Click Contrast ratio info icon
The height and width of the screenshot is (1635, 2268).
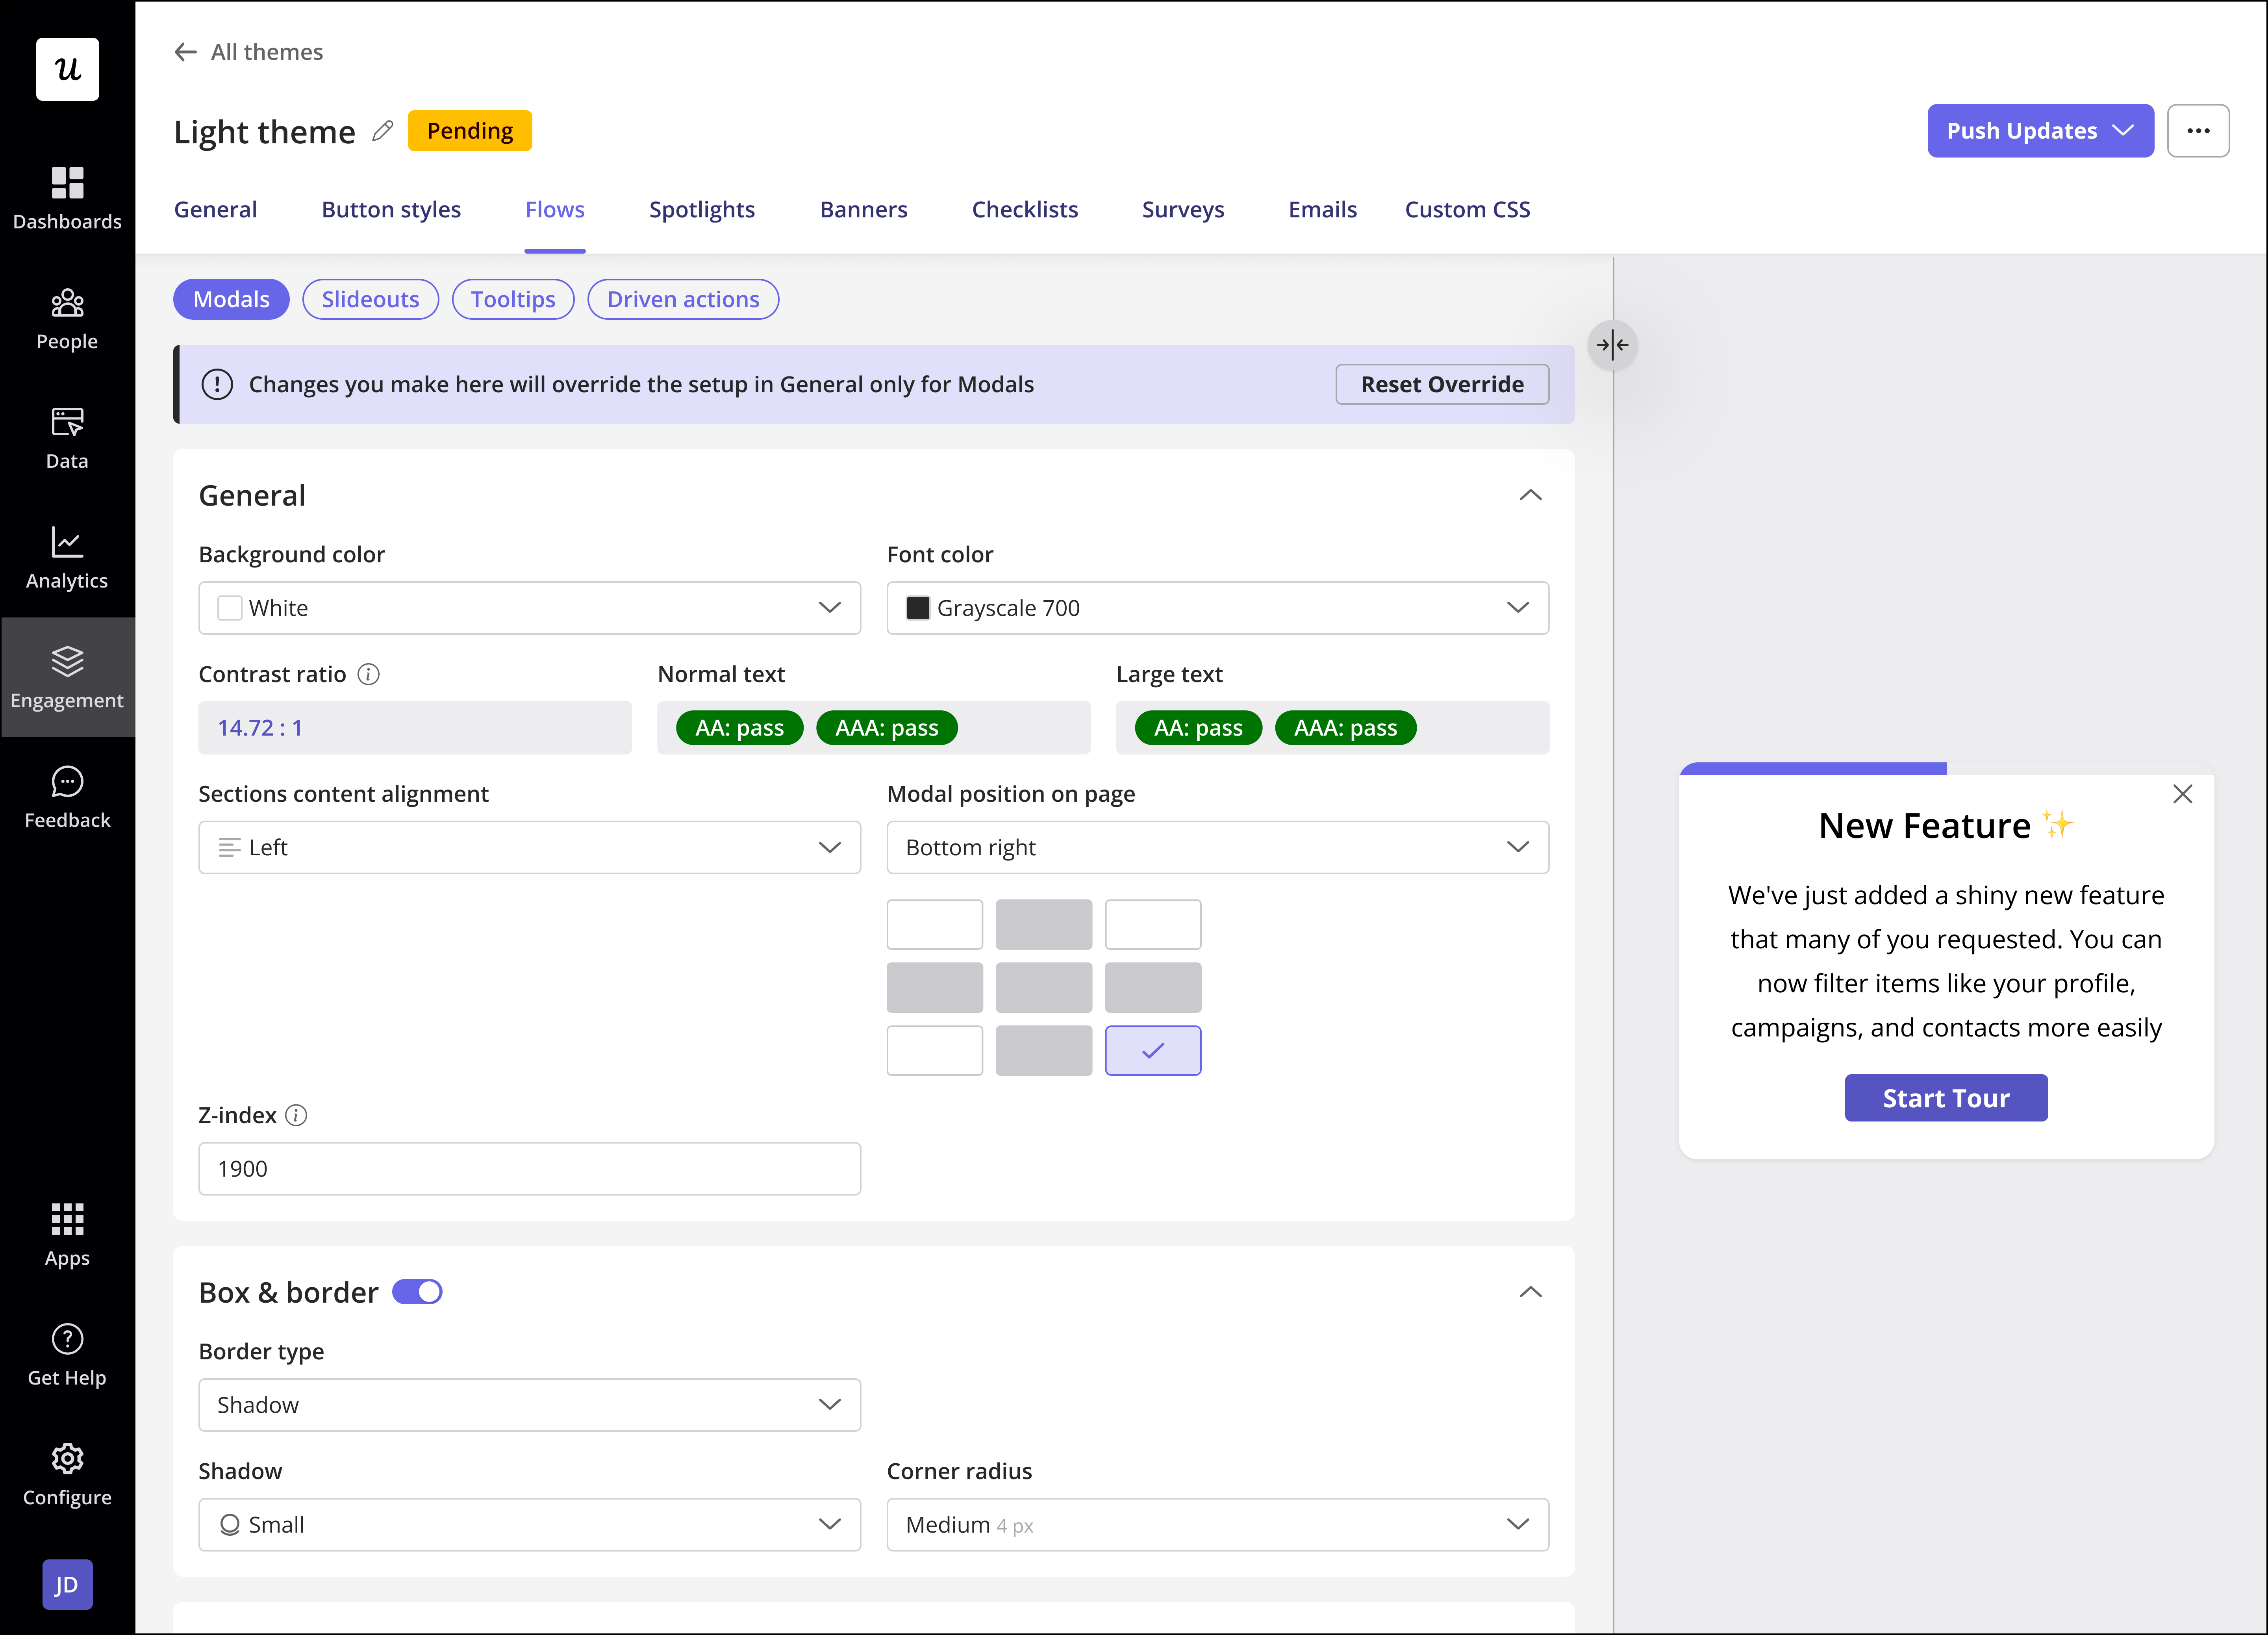pos(368,674)
